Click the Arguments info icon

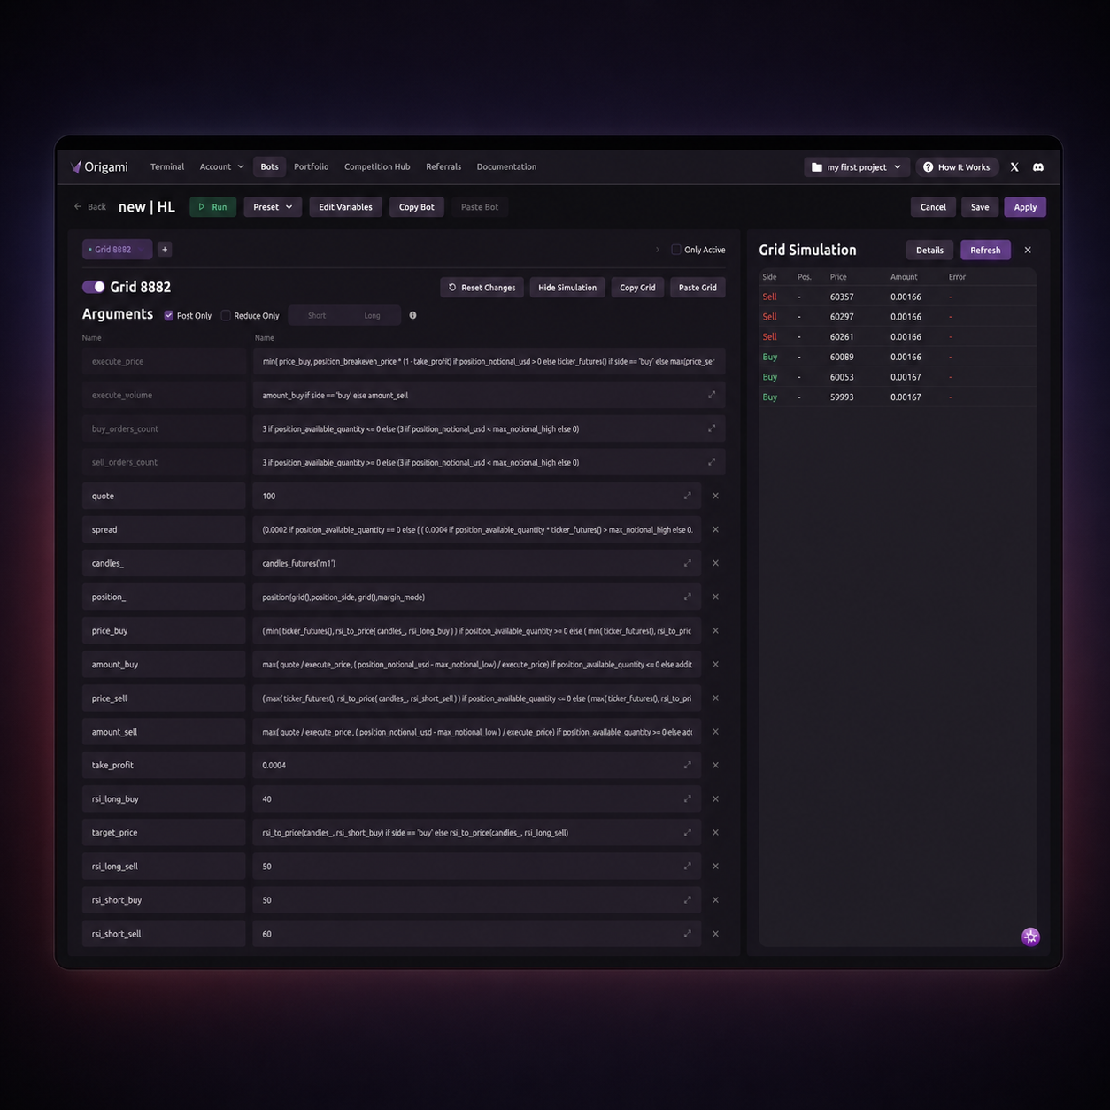pos(412,315)
